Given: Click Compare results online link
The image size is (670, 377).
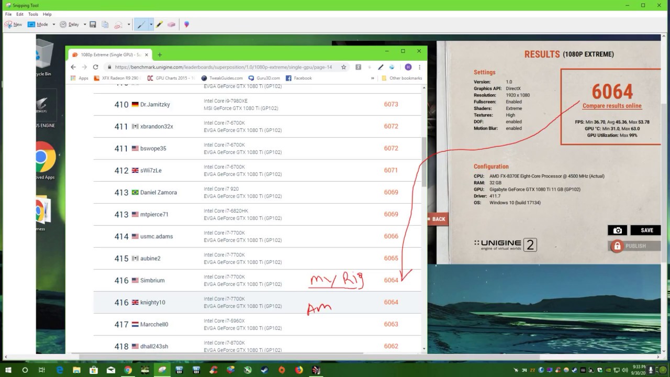Looking at the screenshot, I should click(612, 106).
